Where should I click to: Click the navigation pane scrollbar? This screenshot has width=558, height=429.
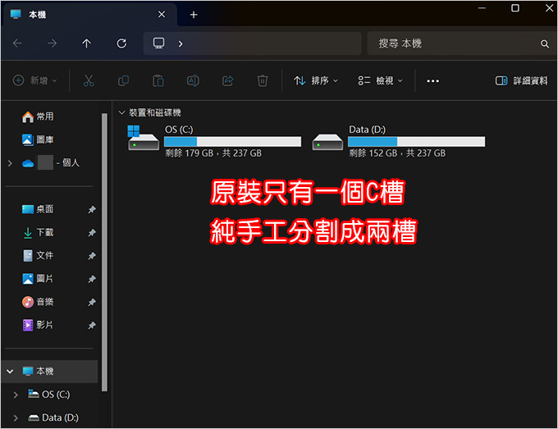(104, 252)
